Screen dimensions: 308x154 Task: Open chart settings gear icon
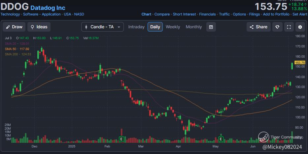300,27
